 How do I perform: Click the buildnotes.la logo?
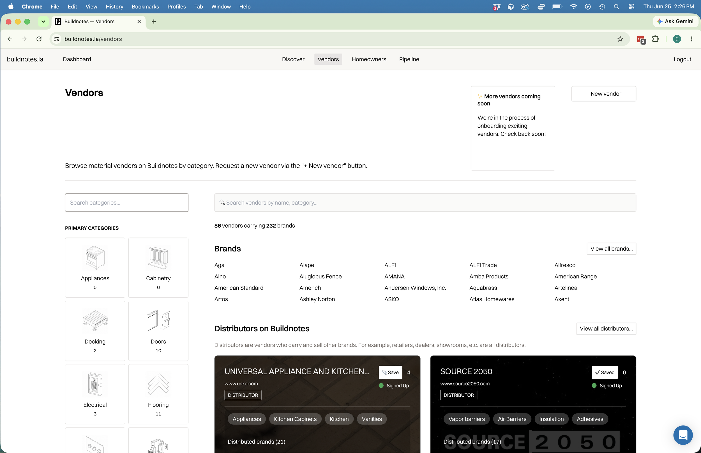pyautogui.click(x=25, y=59)
